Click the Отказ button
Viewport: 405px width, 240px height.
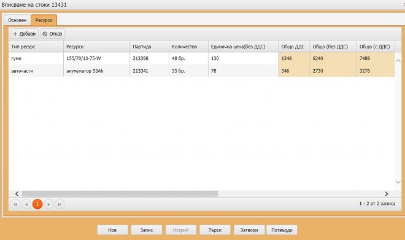coord(53,34)
